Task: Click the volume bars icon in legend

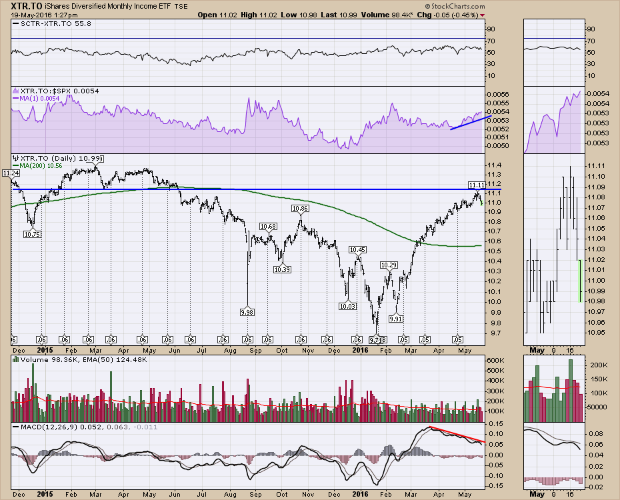Action: tap(16, 359)
